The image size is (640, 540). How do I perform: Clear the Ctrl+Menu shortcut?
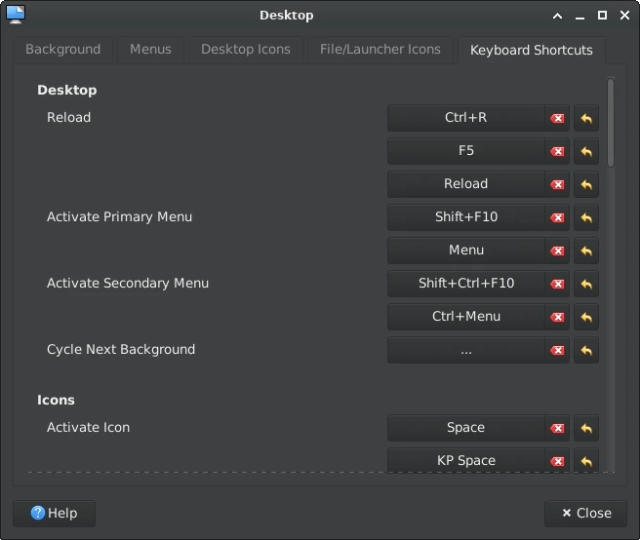[557, 317]
